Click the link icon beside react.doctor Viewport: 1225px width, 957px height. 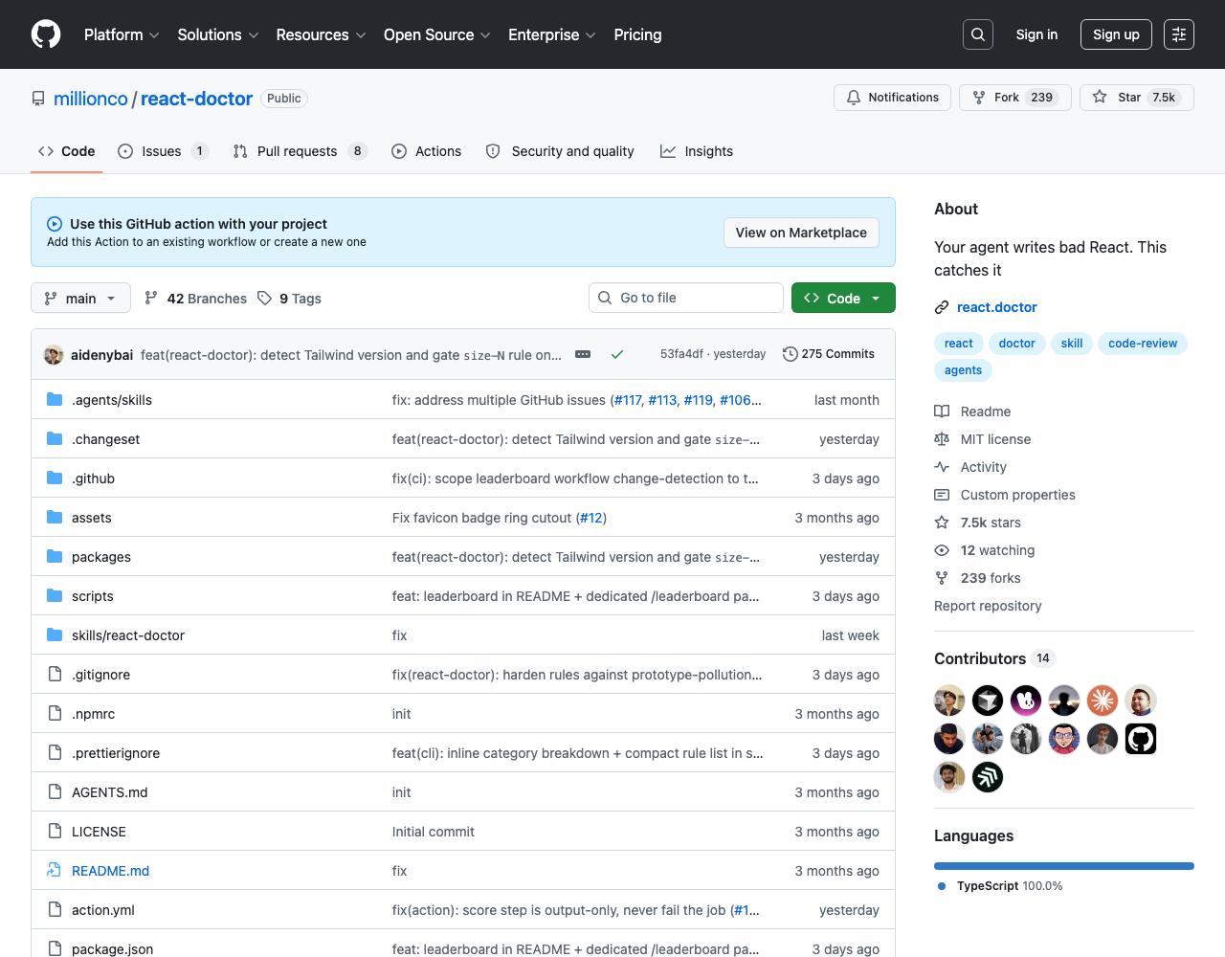[942, 307]
